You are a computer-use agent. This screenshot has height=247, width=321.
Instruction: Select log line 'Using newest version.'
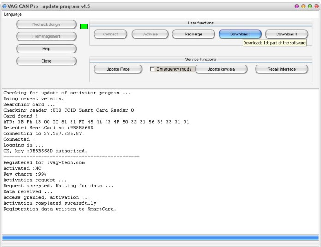[34, 99]
